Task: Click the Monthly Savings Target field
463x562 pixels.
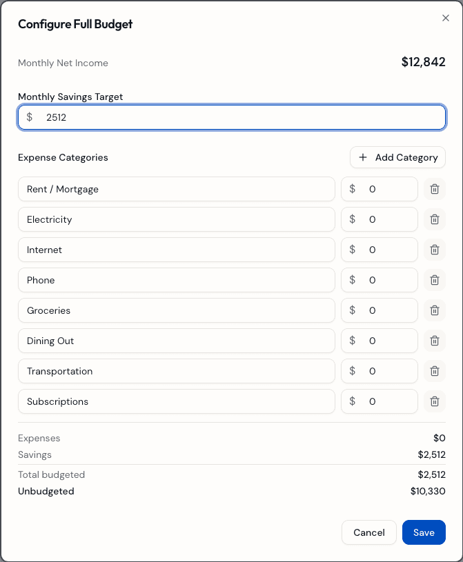Action: pos(231,117)
